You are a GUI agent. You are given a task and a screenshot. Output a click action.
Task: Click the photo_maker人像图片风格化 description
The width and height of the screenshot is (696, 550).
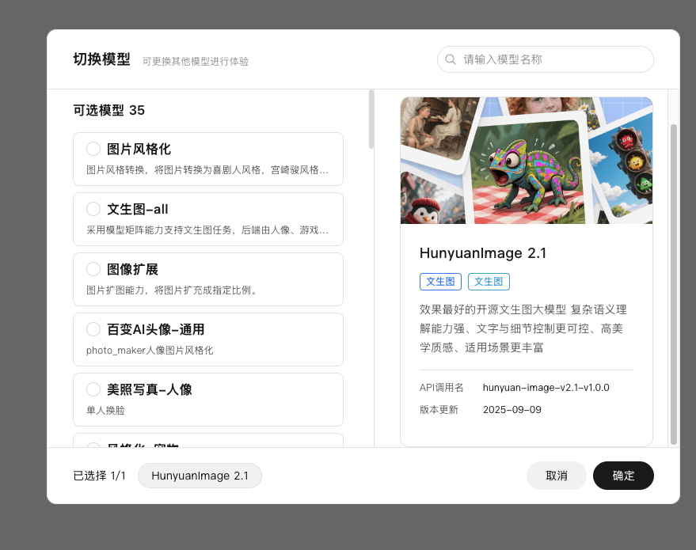tap(150, 351)
